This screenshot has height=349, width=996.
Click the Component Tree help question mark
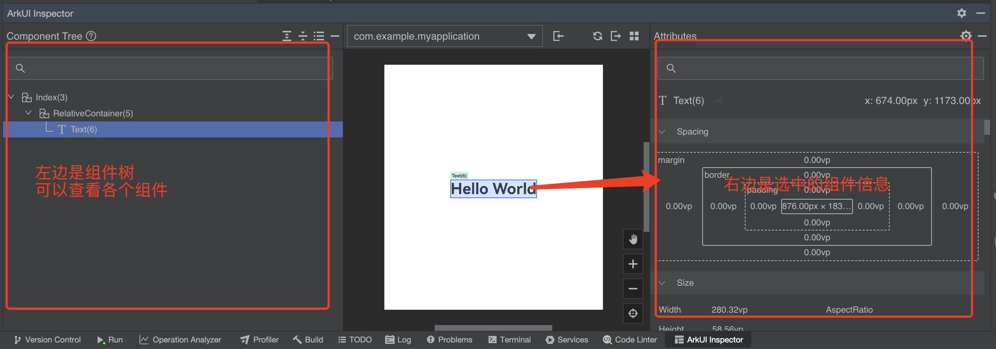coord(91,36)
